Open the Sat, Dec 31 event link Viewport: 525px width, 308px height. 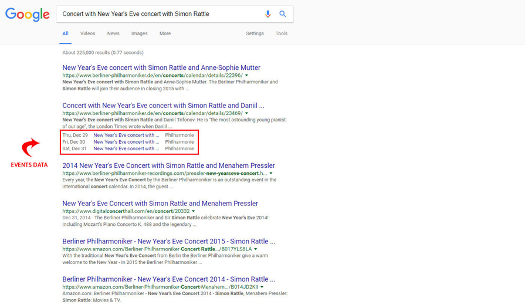(x=126, y=148)
